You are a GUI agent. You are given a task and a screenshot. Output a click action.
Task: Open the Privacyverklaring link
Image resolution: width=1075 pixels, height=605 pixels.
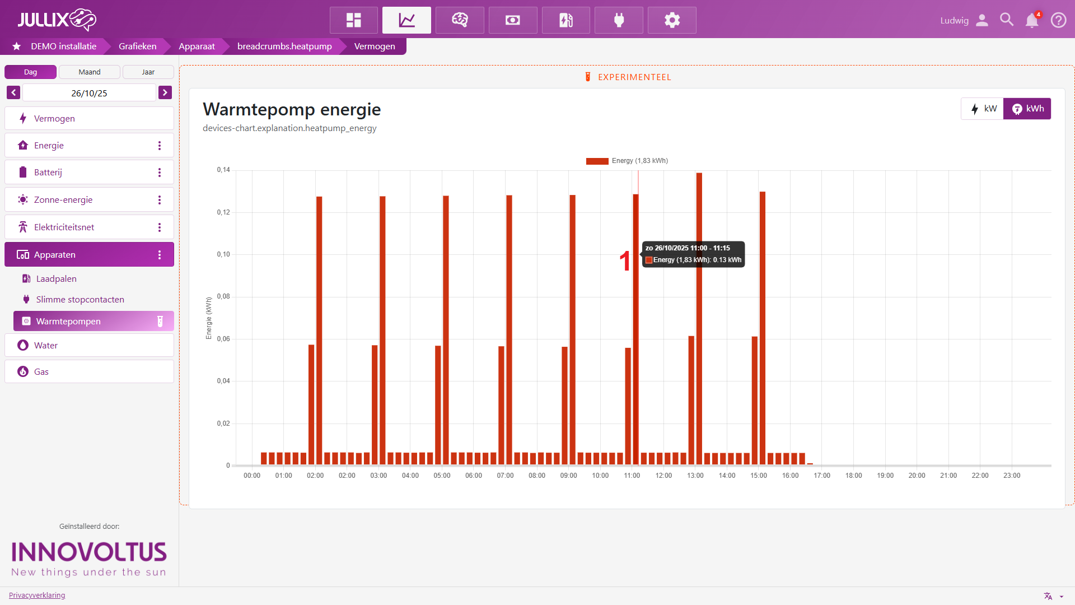(x=37, y=595)
